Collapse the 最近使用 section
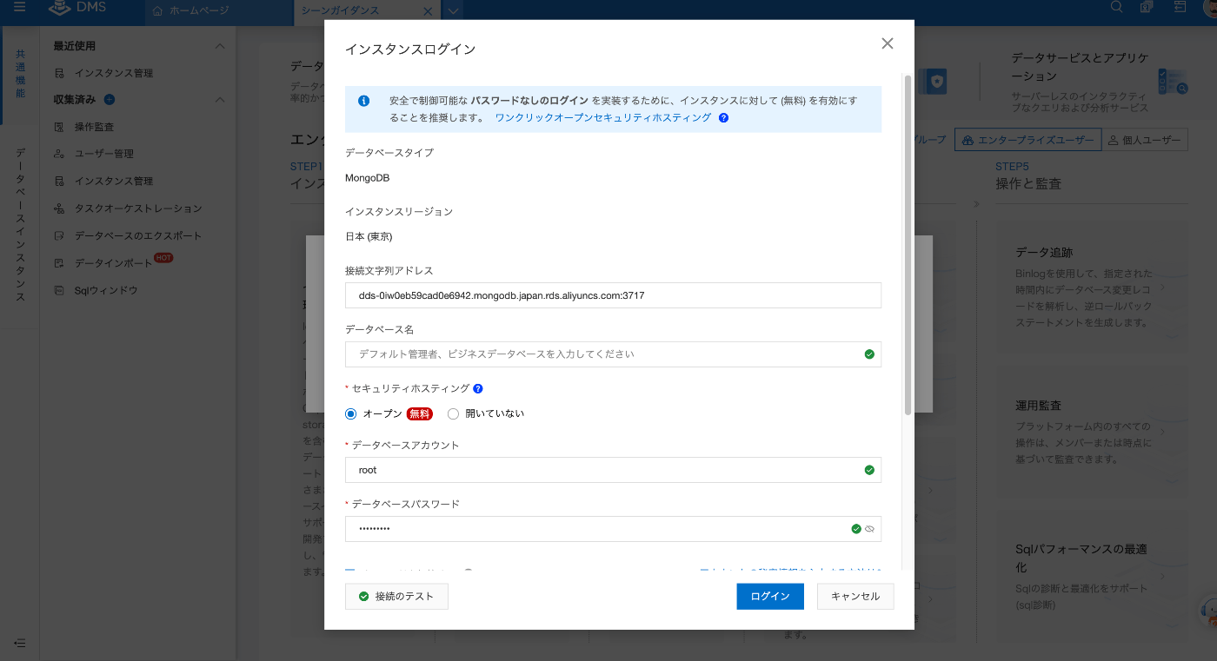The width and height of the screenshot is (1217, 661). [220, 46]
